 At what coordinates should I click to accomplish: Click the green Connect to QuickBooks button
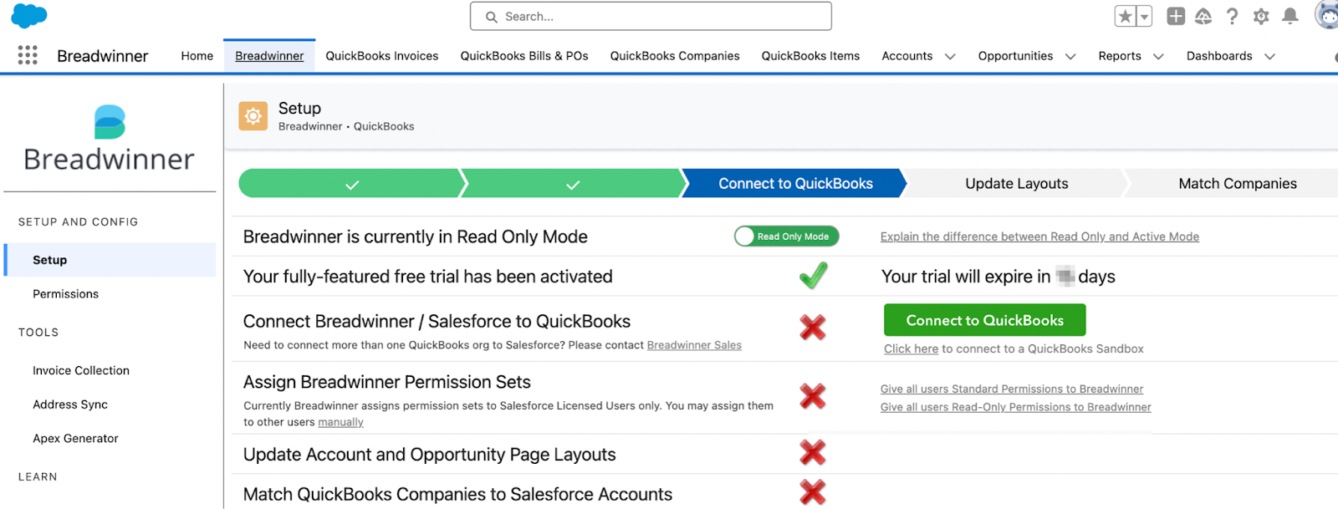pos(985,320)
